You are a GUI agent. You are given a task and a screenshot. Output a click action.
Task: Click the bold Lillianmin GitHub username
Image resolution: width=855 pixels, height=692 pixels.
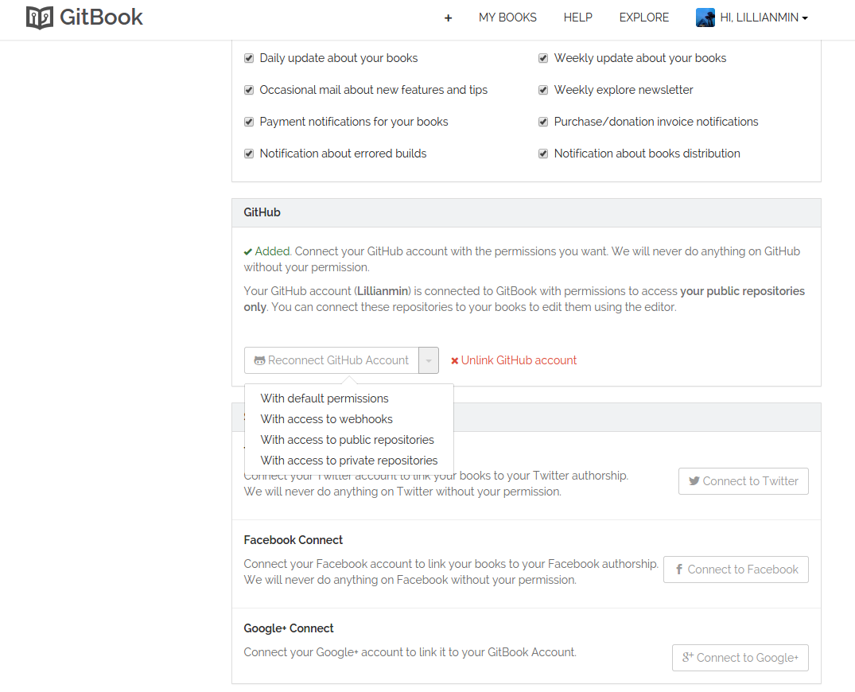[x=383, y=291]
